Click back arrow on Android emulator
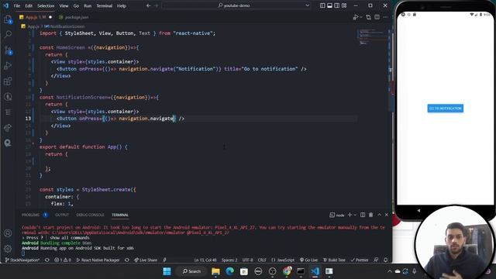Viewport: 496px width, 279px height. click(418, 210)
